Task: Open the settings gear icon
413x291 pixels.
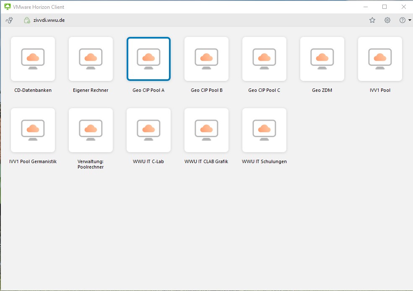Action: tap(387, 20)
